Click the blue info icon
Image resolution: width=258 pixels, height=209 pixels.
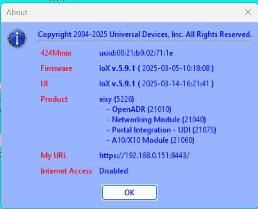pos(17,38)
